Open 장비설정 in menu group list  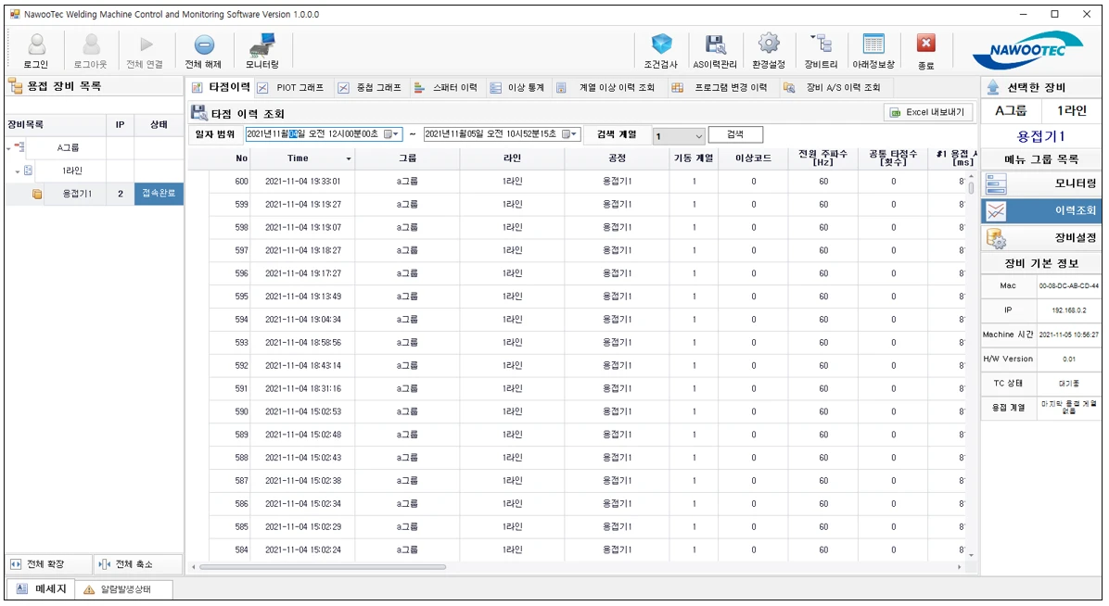coord(1040,237)
